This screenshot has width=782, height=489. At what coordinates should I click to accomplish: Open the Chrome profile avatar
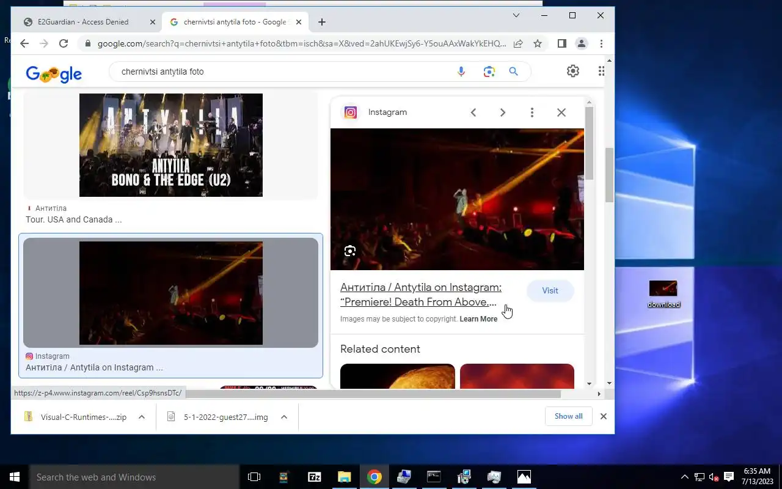pyautogui.click(x=582, y=43)
